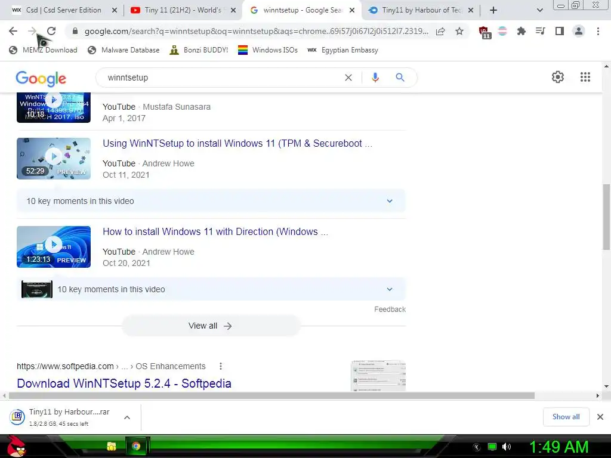Close the Tiny 11 YouTube tab
Screen dimensions: 611x458
click(233, 10)
